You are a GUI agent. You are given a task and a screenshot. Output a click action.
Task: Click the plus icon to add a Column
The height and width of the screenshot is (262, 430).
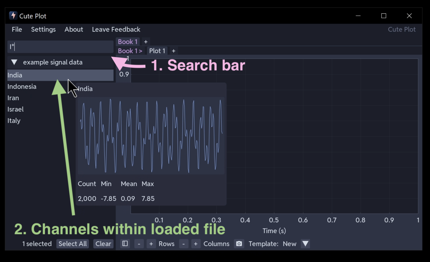coord(196,243)
